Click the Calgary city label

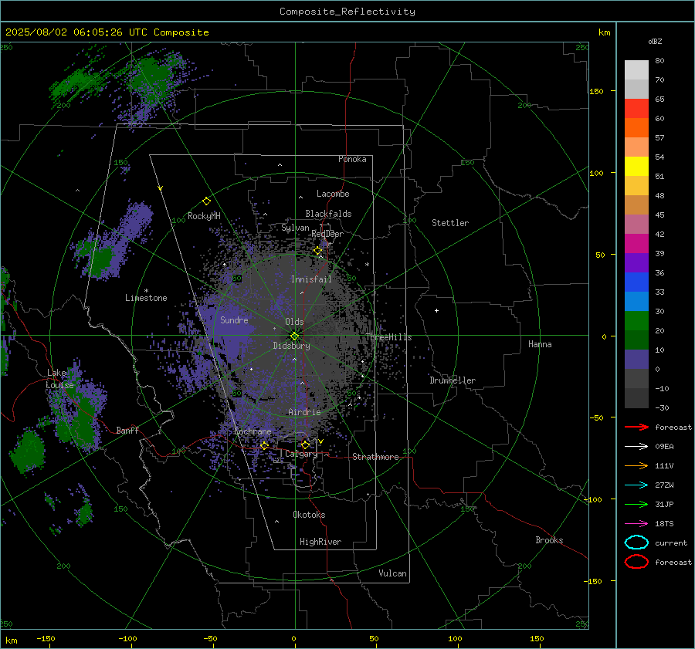pos(301,454)
